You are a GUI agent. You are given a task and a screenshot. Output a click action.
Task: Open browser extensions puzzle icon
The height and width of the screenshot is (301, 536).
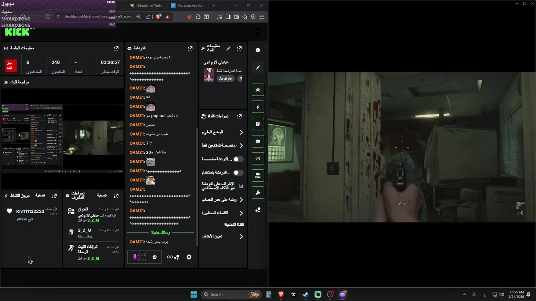coord(198,17)
